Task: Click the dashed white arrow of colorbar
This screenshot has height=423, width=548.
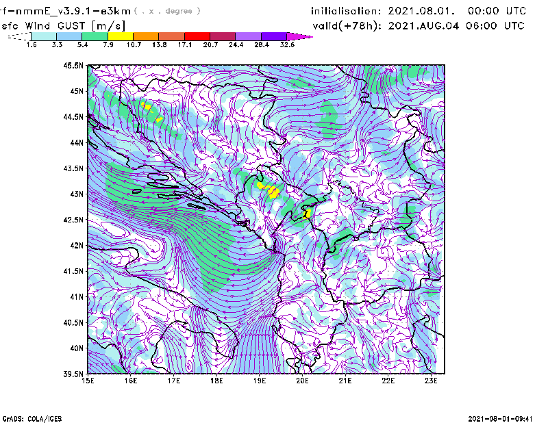Action: (19, 36)
